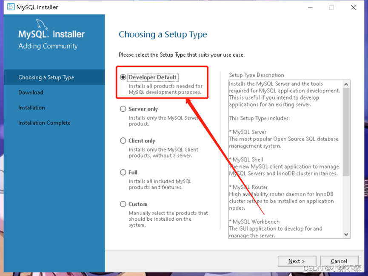Image resolution: width=368 pixels, height=276 pixels.
Task: Click the description scrollbar down arrow
Action: coord(346,234)
